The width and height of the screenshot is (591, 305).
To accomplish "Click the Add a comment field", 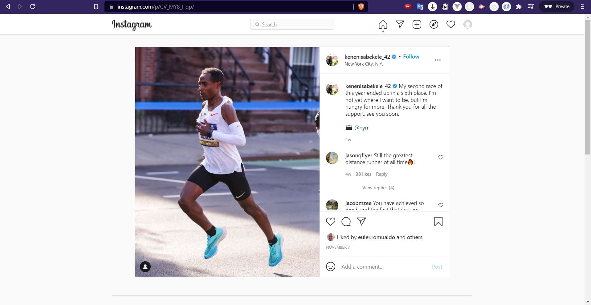I will [x=384, y=267].
